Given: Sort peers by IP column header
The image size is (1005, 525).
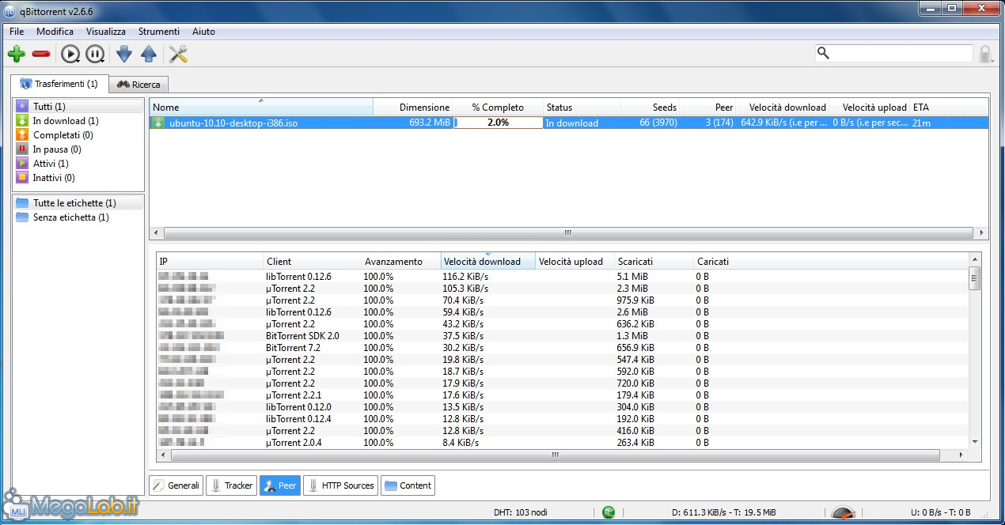Looking at the screenshot, I should [210, 261].
